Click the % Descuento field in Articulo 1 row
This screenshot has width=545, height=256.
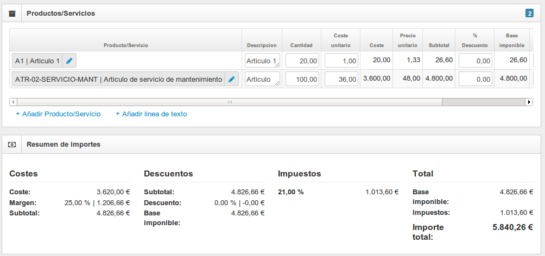(x=475, y=61)
